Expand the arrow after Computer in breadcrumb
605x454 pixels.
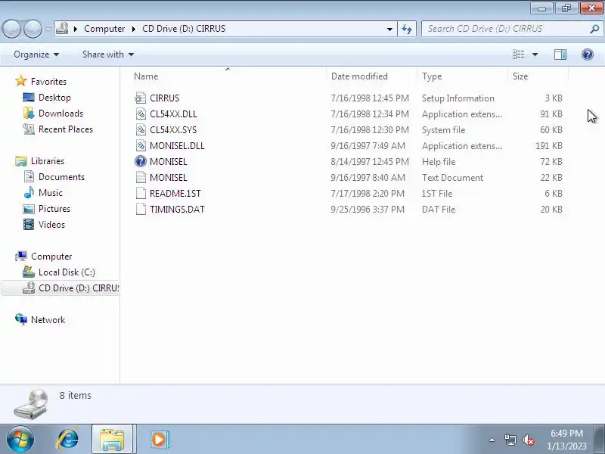pyautogui.click(x=134, y=29)
